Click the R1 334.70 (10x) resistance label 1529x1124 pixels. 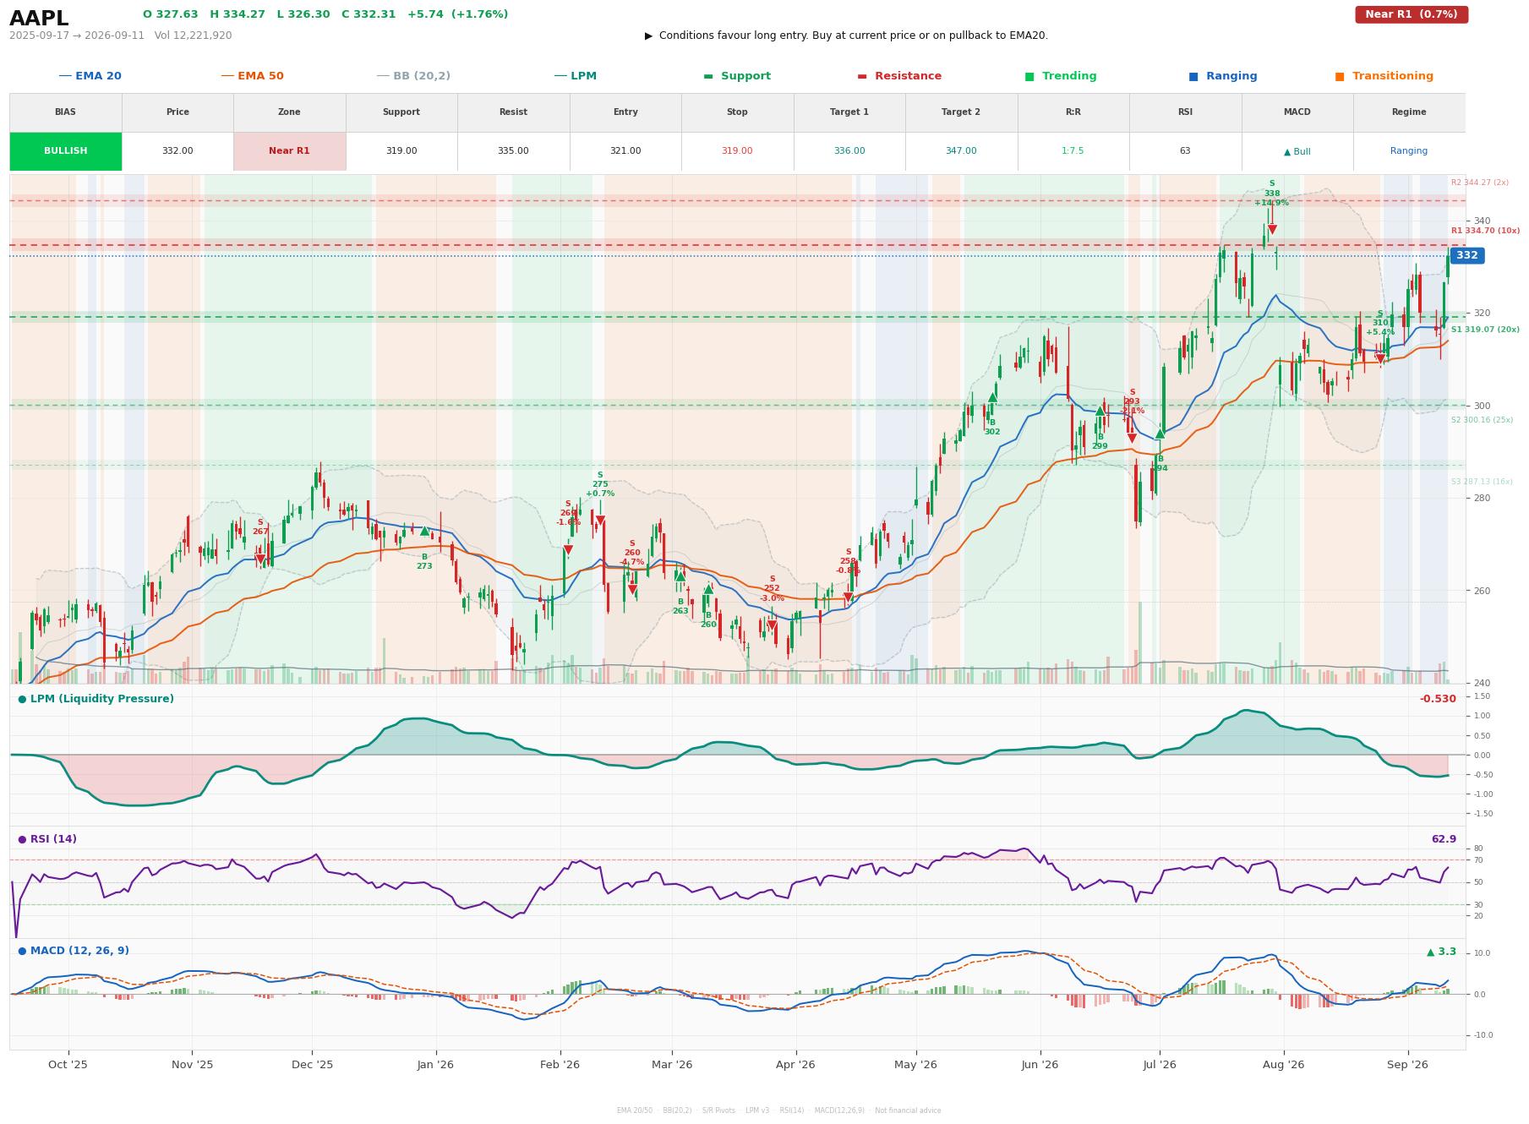pos(1485,231)
